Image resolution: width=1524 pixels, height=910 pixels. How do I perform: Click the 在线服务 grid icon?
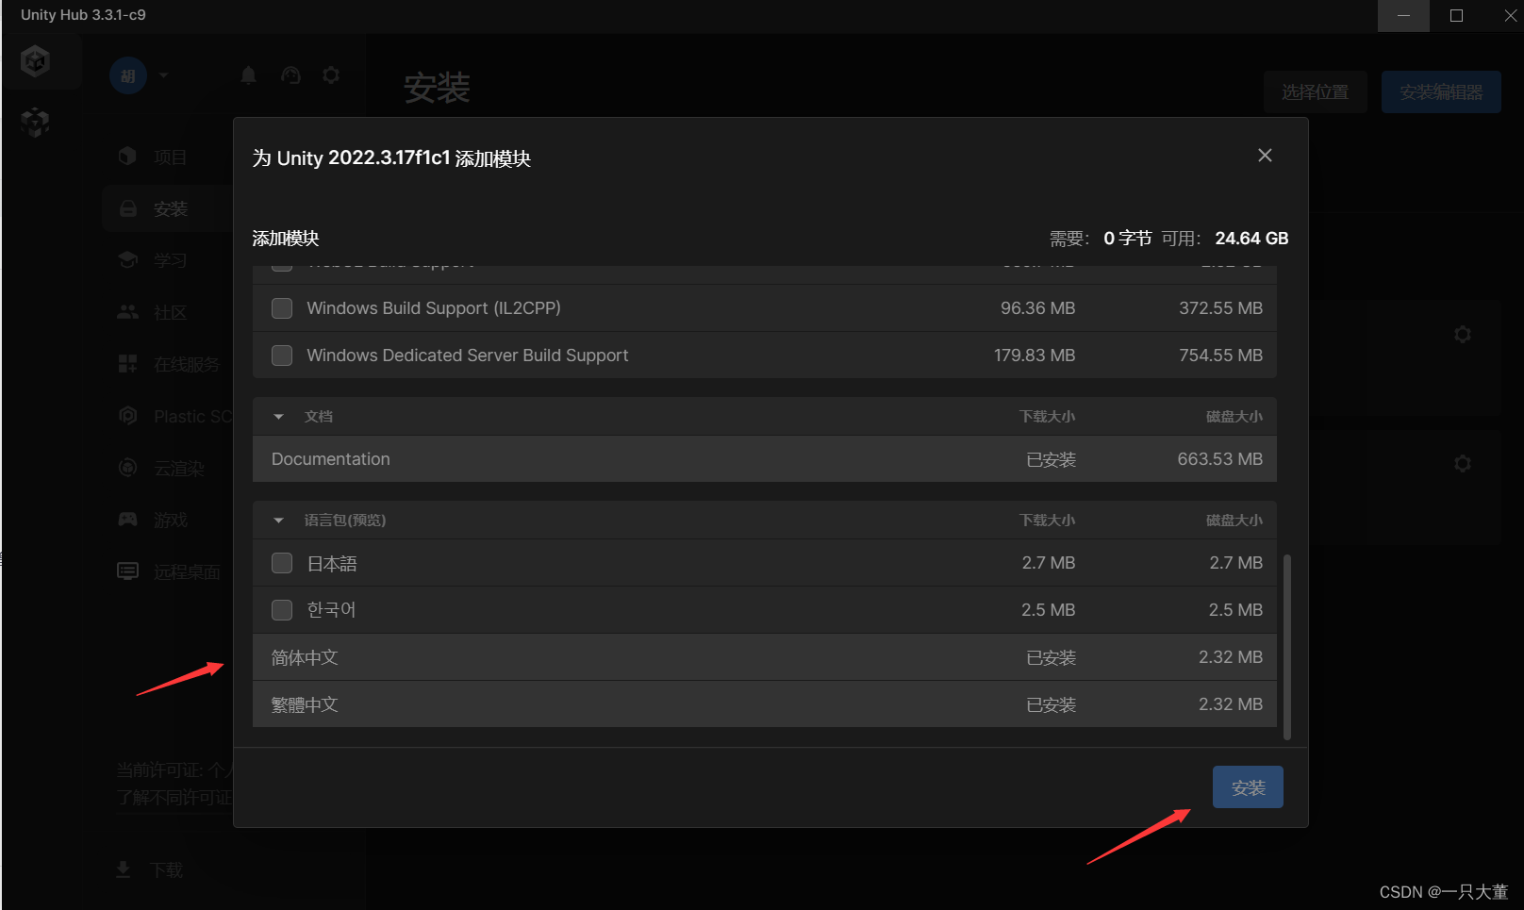coord(127,364)
